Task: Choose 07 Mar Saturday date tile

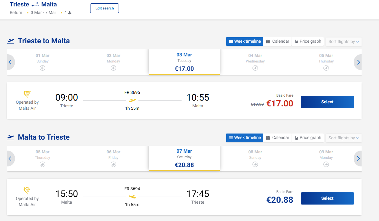Action: click(x=184, y=158)
